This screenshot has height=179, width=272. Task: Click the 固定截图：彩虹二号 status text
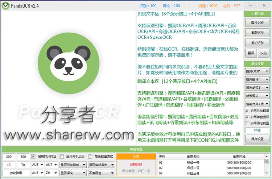[x=136, y=171]
